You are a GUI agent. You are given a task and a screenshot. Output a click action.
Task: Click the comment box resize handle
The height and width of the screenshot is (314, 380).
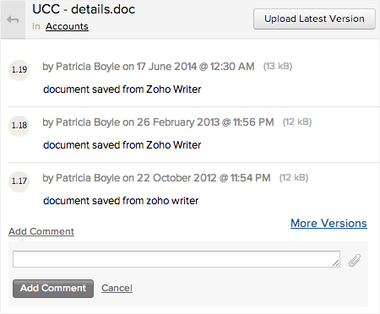(335, 263)
